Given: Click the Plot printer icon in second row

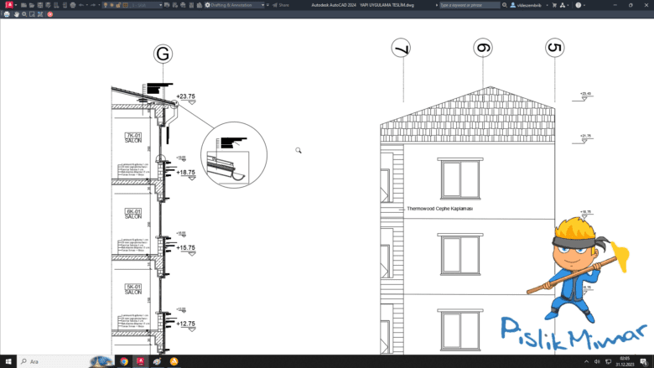Looking at the screenshot, I should pyautogui.click(x=7, y=14).
